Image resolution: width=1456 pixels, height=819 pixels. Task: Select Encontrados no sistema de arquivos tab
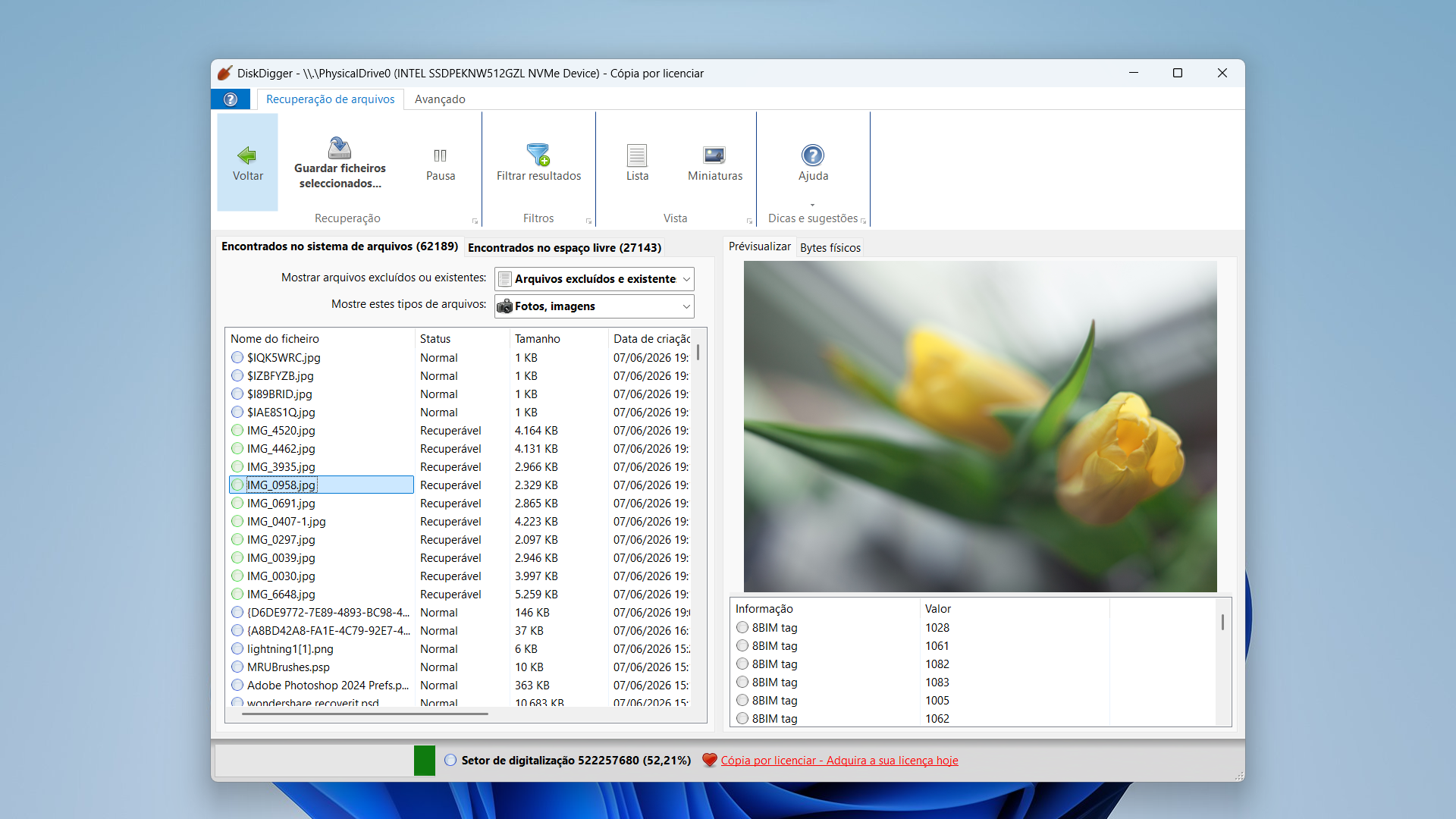point(340,246)
